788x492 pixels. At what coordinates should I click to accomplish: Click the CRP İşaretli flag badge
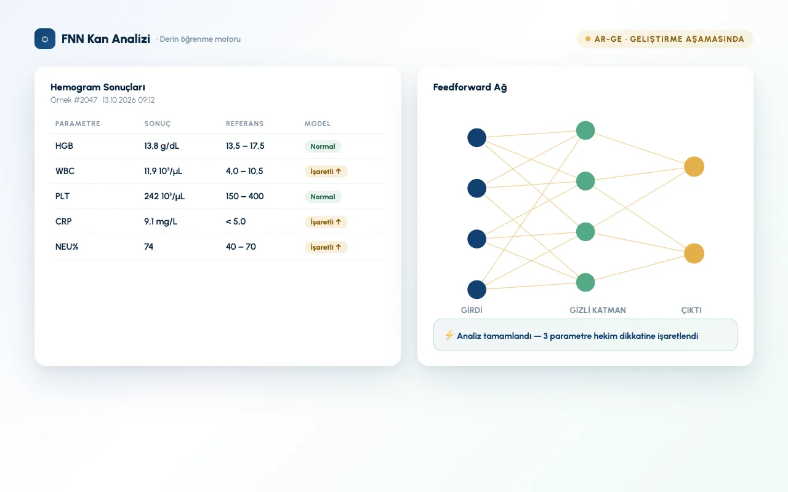[x=326, y=221]
